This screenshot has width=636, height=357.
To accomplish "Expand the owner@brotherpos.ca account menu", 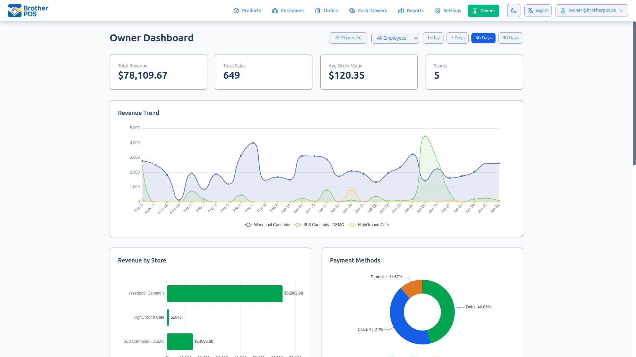I will 592,10.
